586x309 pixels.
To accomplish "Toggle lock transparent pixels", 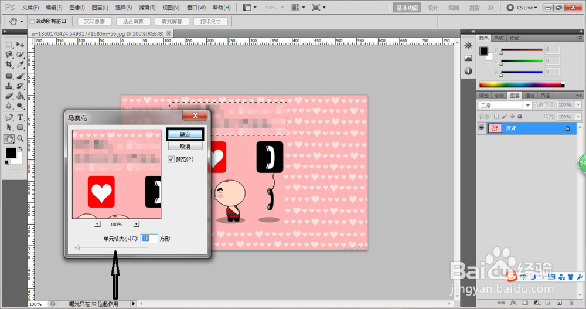I will [x=496, y=116].
